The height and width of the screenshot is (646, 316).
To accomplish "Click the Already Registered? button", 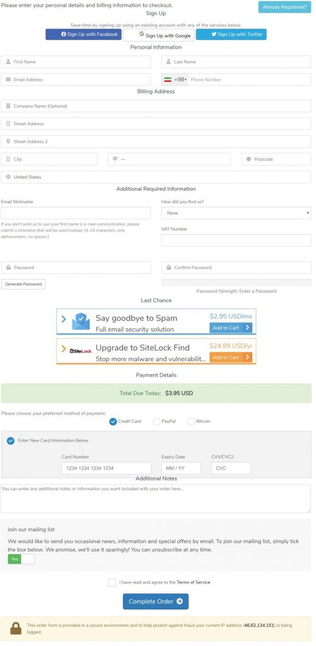I will click(x=284, y=7).
